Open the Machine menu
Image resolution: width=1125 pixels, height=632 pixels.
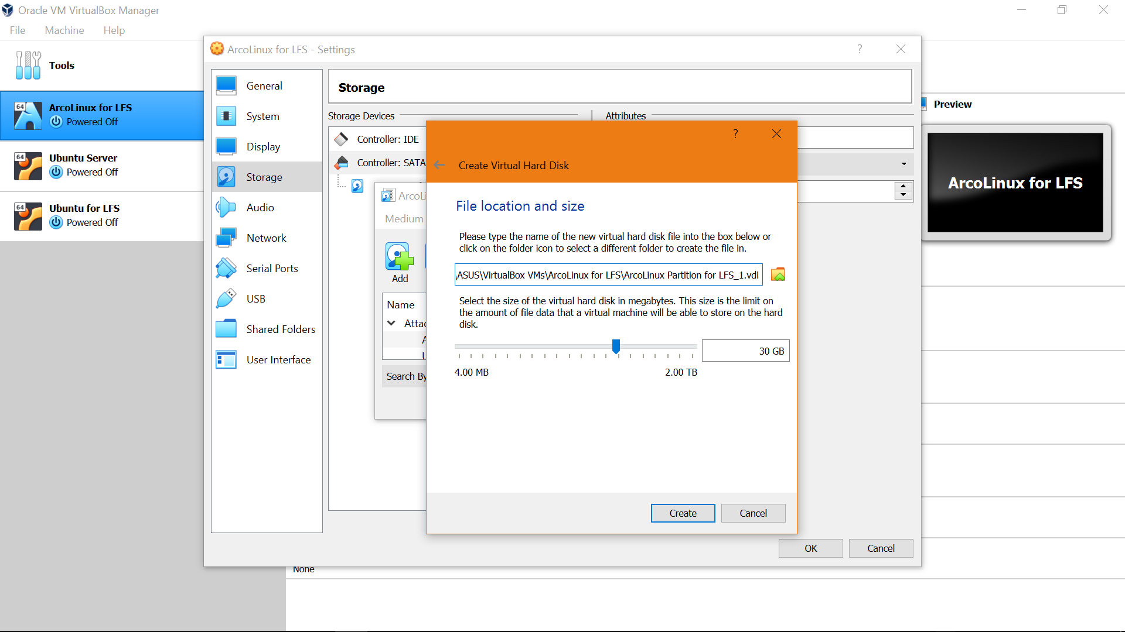(64, 30)
